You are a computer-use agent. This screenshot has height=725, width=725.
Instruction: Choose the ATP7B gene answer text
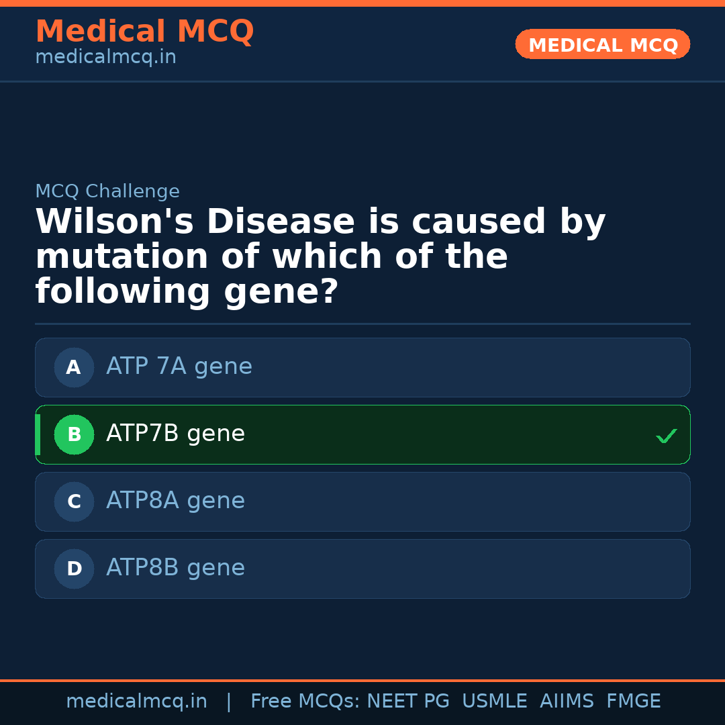coord(175,434)
